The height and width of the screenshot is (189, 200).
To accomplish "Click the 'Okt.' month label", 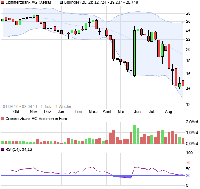I will [17, 112].
